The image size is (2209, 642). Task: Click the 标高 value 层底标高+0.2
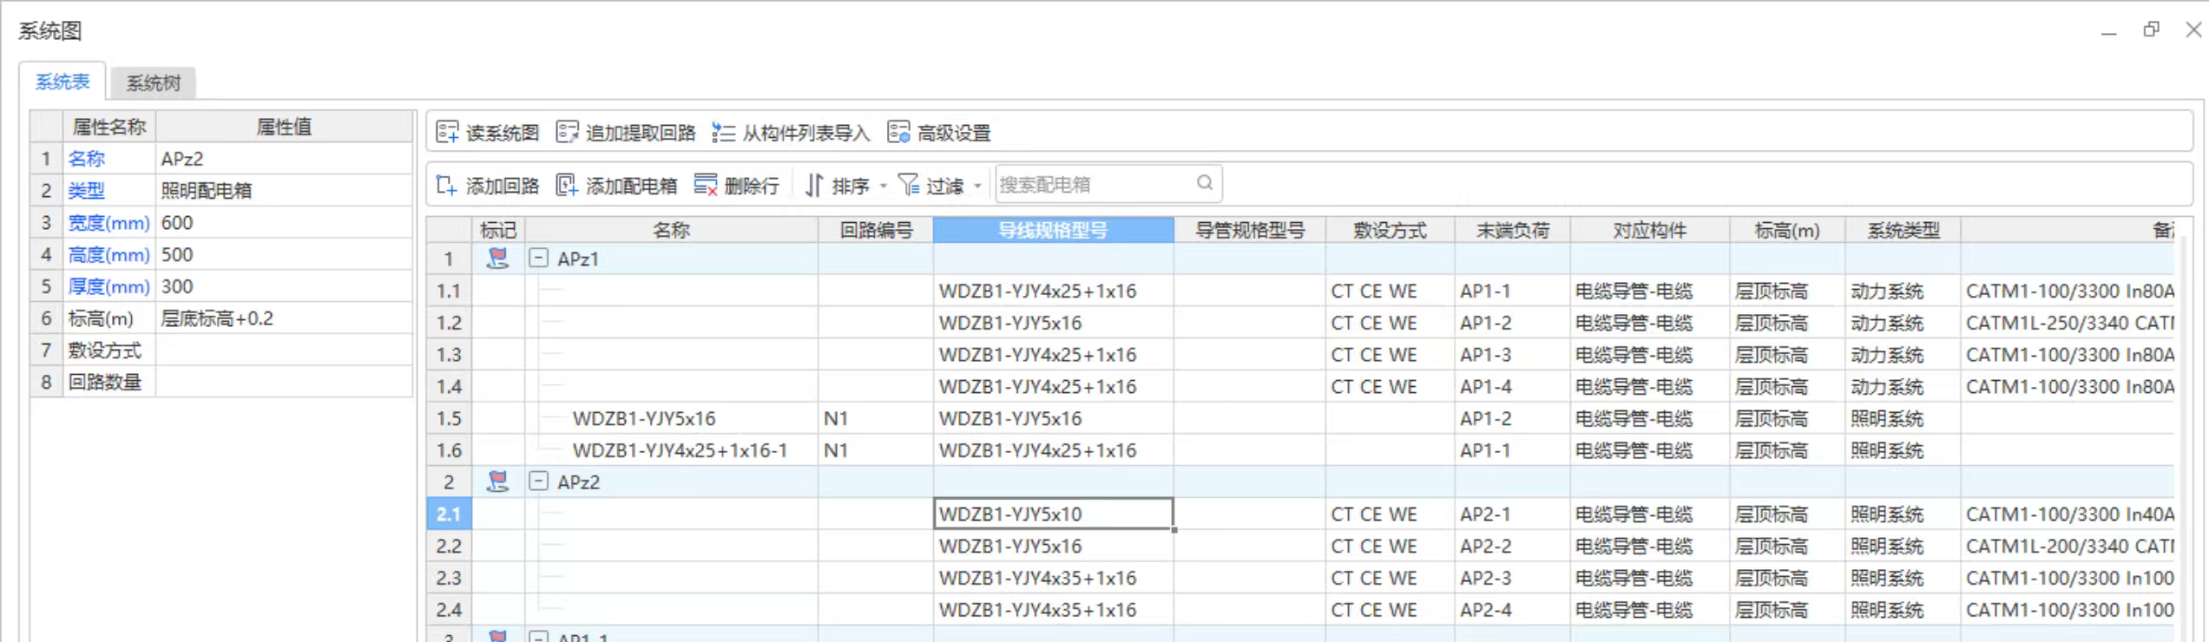[x=284, y=318]
